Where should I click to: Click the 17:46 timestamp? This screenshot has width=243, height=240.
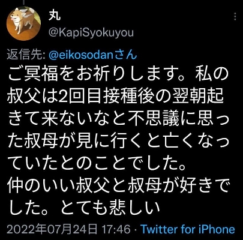(x=116, y=229)
